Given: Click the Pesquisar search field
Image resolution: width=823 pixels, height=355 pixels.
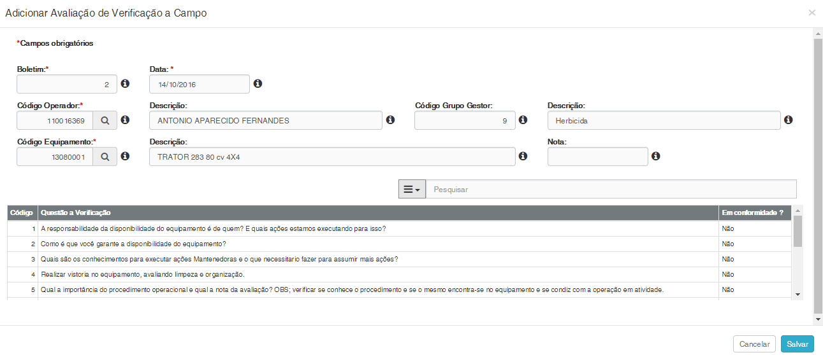Looking at the screenshot, I should point(611,189).
